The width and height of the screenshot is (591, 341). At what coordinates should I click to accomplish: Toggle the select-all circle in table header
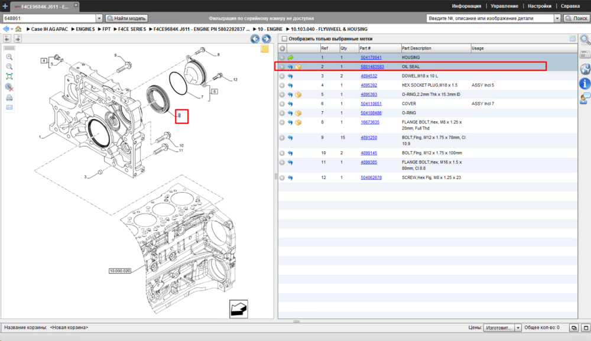tap(282, 48)
